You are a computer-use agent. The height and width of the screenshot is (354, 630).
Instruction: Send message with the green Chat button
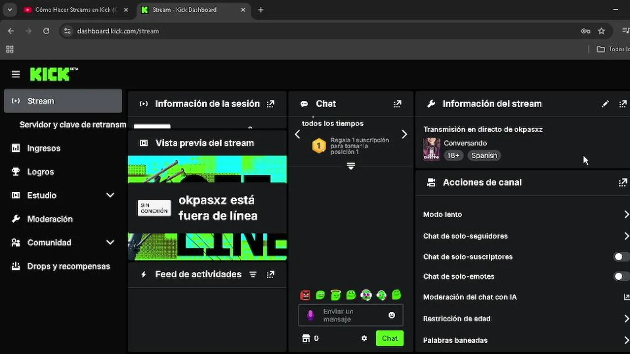(390, 338)
